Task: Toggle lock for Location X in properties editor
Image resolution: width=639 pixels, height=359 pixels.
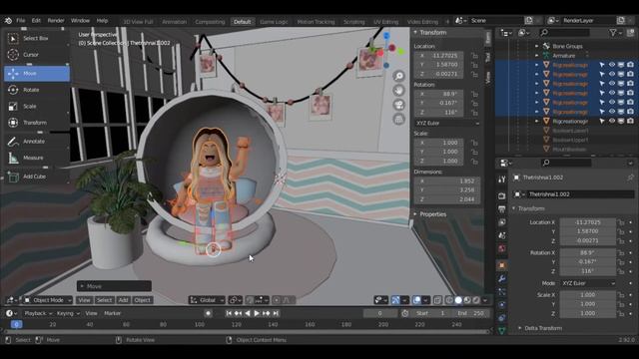Action: click(621, 222)
